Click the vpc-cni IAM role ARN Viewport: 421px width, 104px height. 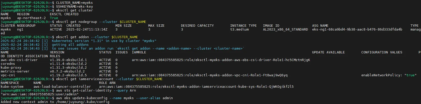[210, 75]
